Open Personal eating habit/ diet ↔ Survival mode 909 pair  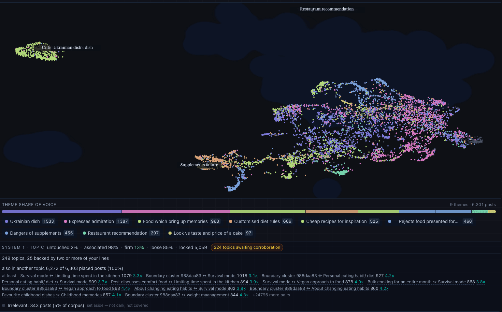[x=54, y=282]
